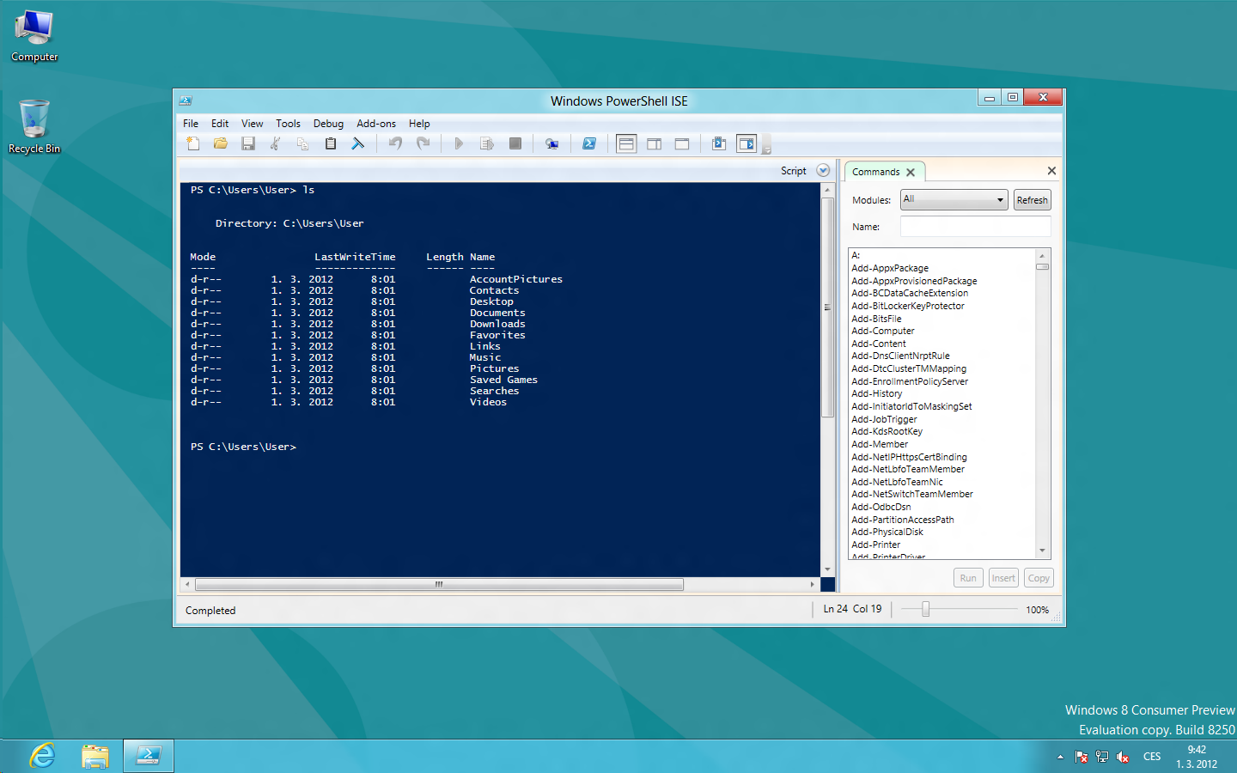Screen dimensions: 1237x773
Task: Open the Modules dropdown set to All
Action: pyautogui.click(x=954, y=200)
